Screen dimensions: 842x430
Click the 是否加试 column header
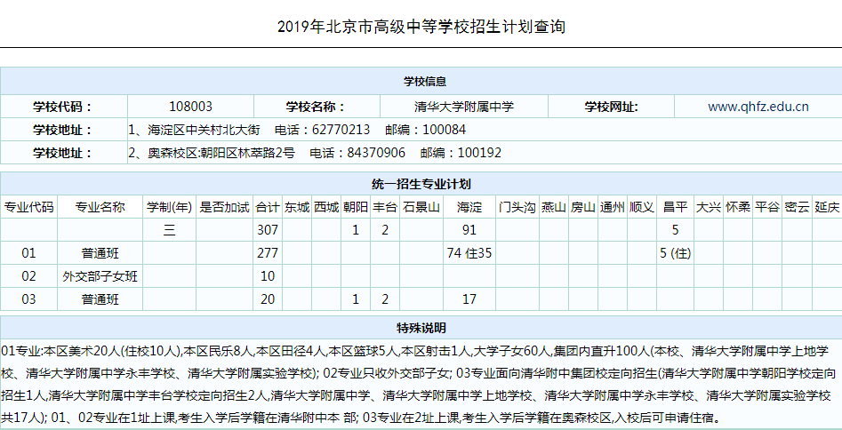point(224,207)
